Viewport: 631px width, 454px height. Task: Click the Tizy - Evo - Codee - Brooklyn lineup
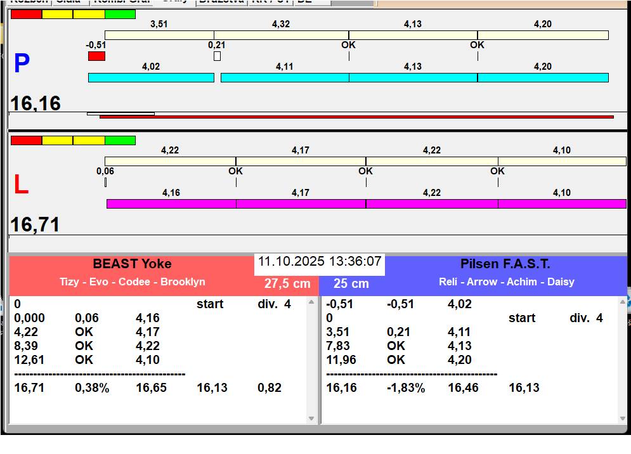click(133, 282)
